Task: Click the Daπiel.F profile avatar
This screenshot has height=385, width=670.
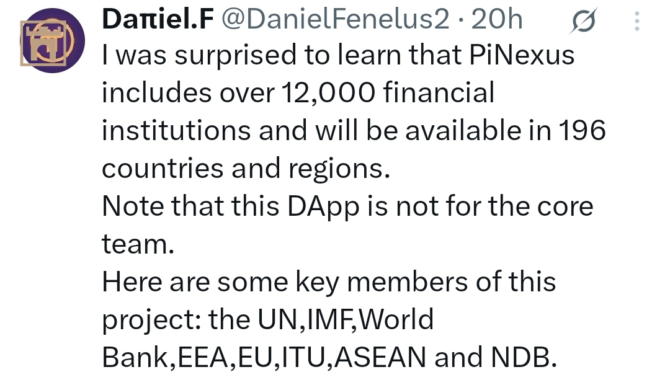Action: pyautogui.click(x=52, y=40)
